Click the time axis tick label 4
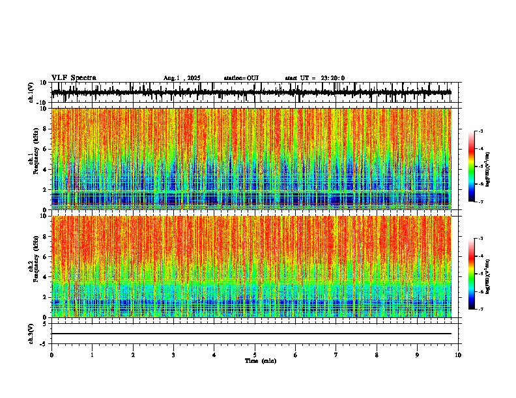This screenshot has height=398, width=516. (x=214, y=355)
